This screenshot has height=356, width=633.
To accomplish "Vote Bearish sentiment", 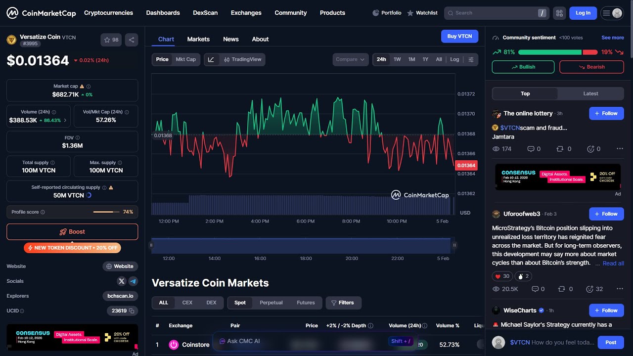I will click(591, 67).
